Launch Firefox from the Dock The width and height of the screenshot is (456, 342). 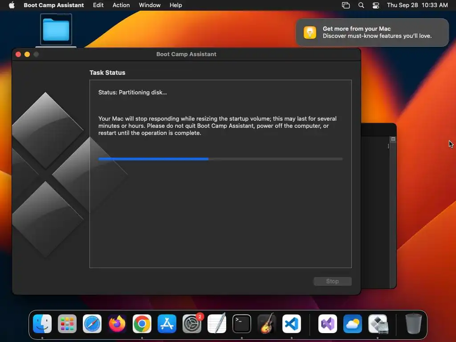(x=117, y=324)
